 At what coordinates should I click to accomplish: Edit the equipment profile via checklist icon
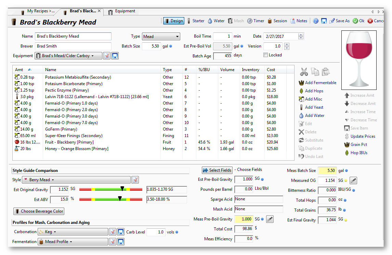(x=107, y=56)
